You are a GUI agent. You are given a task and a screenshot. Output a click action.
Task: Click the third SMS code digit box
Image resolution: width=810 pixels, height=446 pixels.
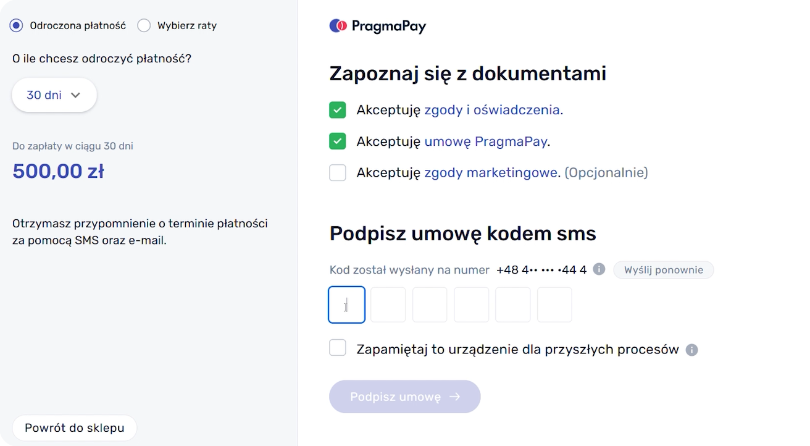[x=430, y=305]
